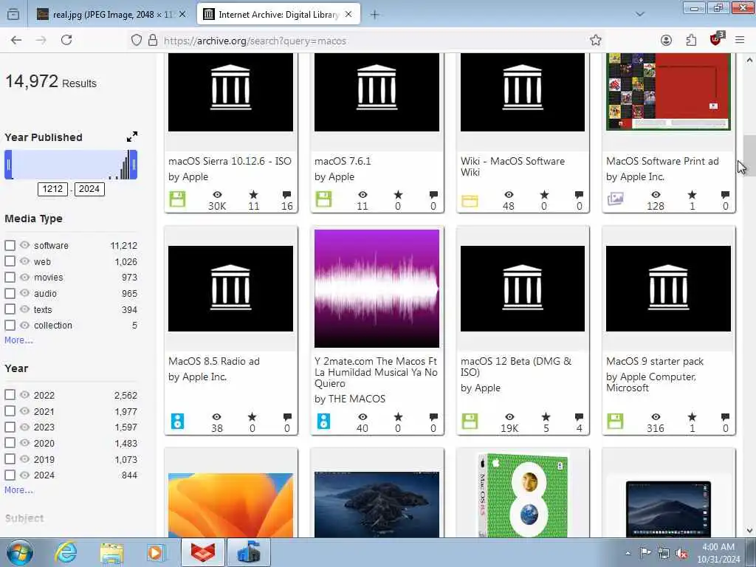Check the 2021 year box
756x567 pixels.
click(10, 410)
